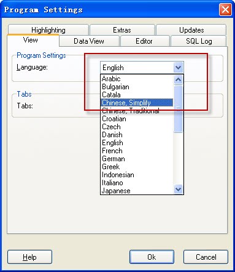Choose Arabic in the language list
Screen dimensions: 235x272
[x=137, y=79]
